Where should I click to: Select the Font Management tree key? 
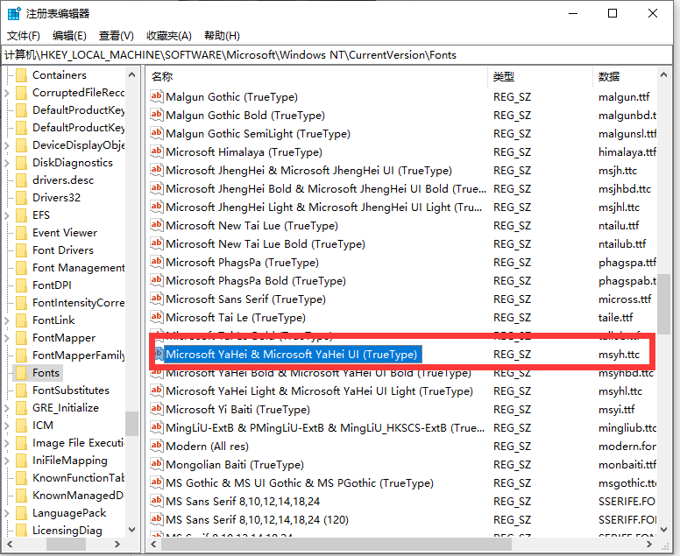[x=79, y=268]
